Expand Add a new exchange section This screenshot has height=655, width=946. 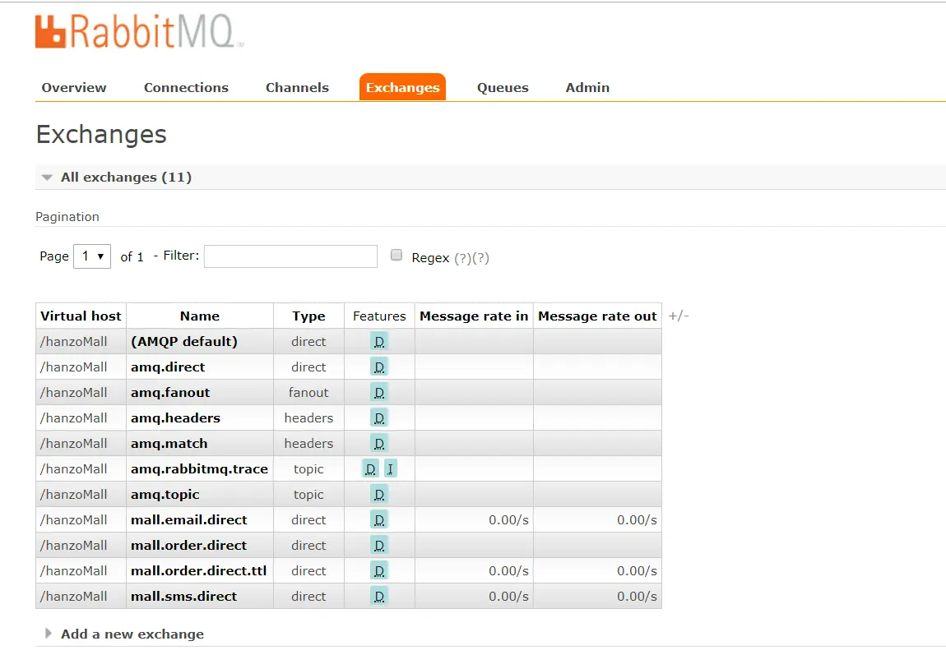pyautogui.click(x=132, y=634)
